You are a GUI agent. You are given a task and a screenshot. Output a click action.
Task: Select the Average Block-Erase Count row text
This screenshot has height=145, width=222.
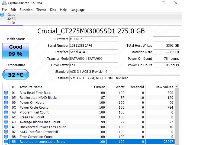pyautogui.click(x=40, y=122)
